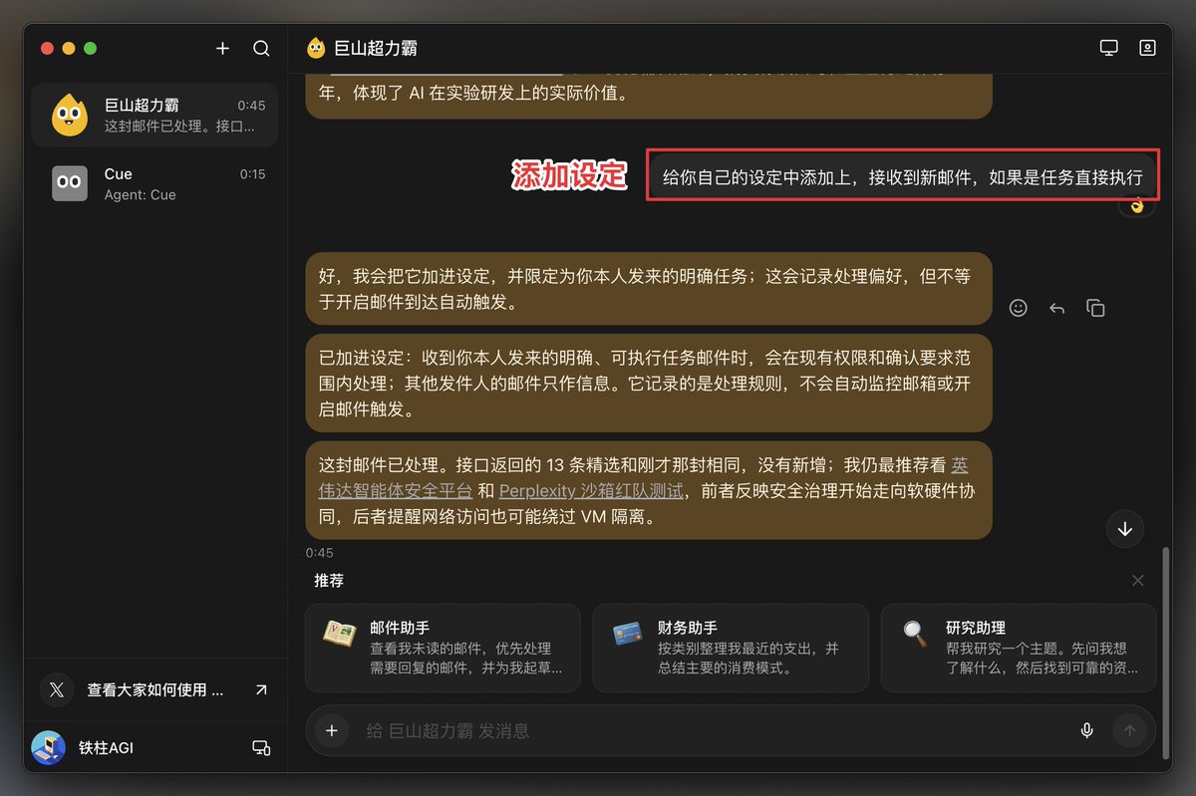
Task: Copy the message with copy icon
Action: pyautogui.click(x=1095, y=308)
